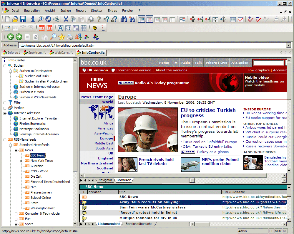Cut selection with the scissors icon
This screenshot has height=234, width=294.
pos(66,19)
